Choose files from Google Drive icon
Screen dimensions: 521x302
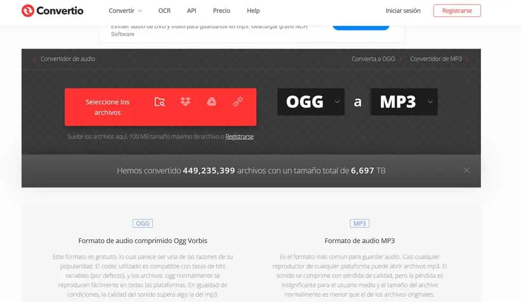[x=212, y=101]
